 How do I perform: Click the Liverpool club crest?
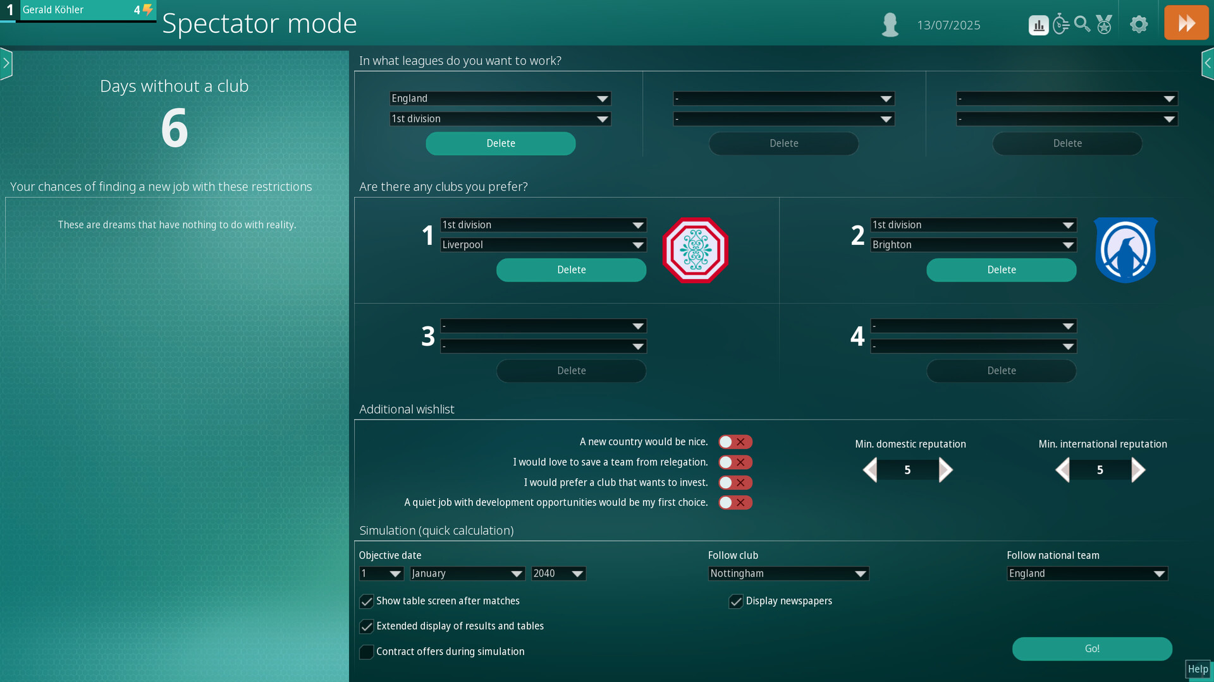click(x=695, y=250)
